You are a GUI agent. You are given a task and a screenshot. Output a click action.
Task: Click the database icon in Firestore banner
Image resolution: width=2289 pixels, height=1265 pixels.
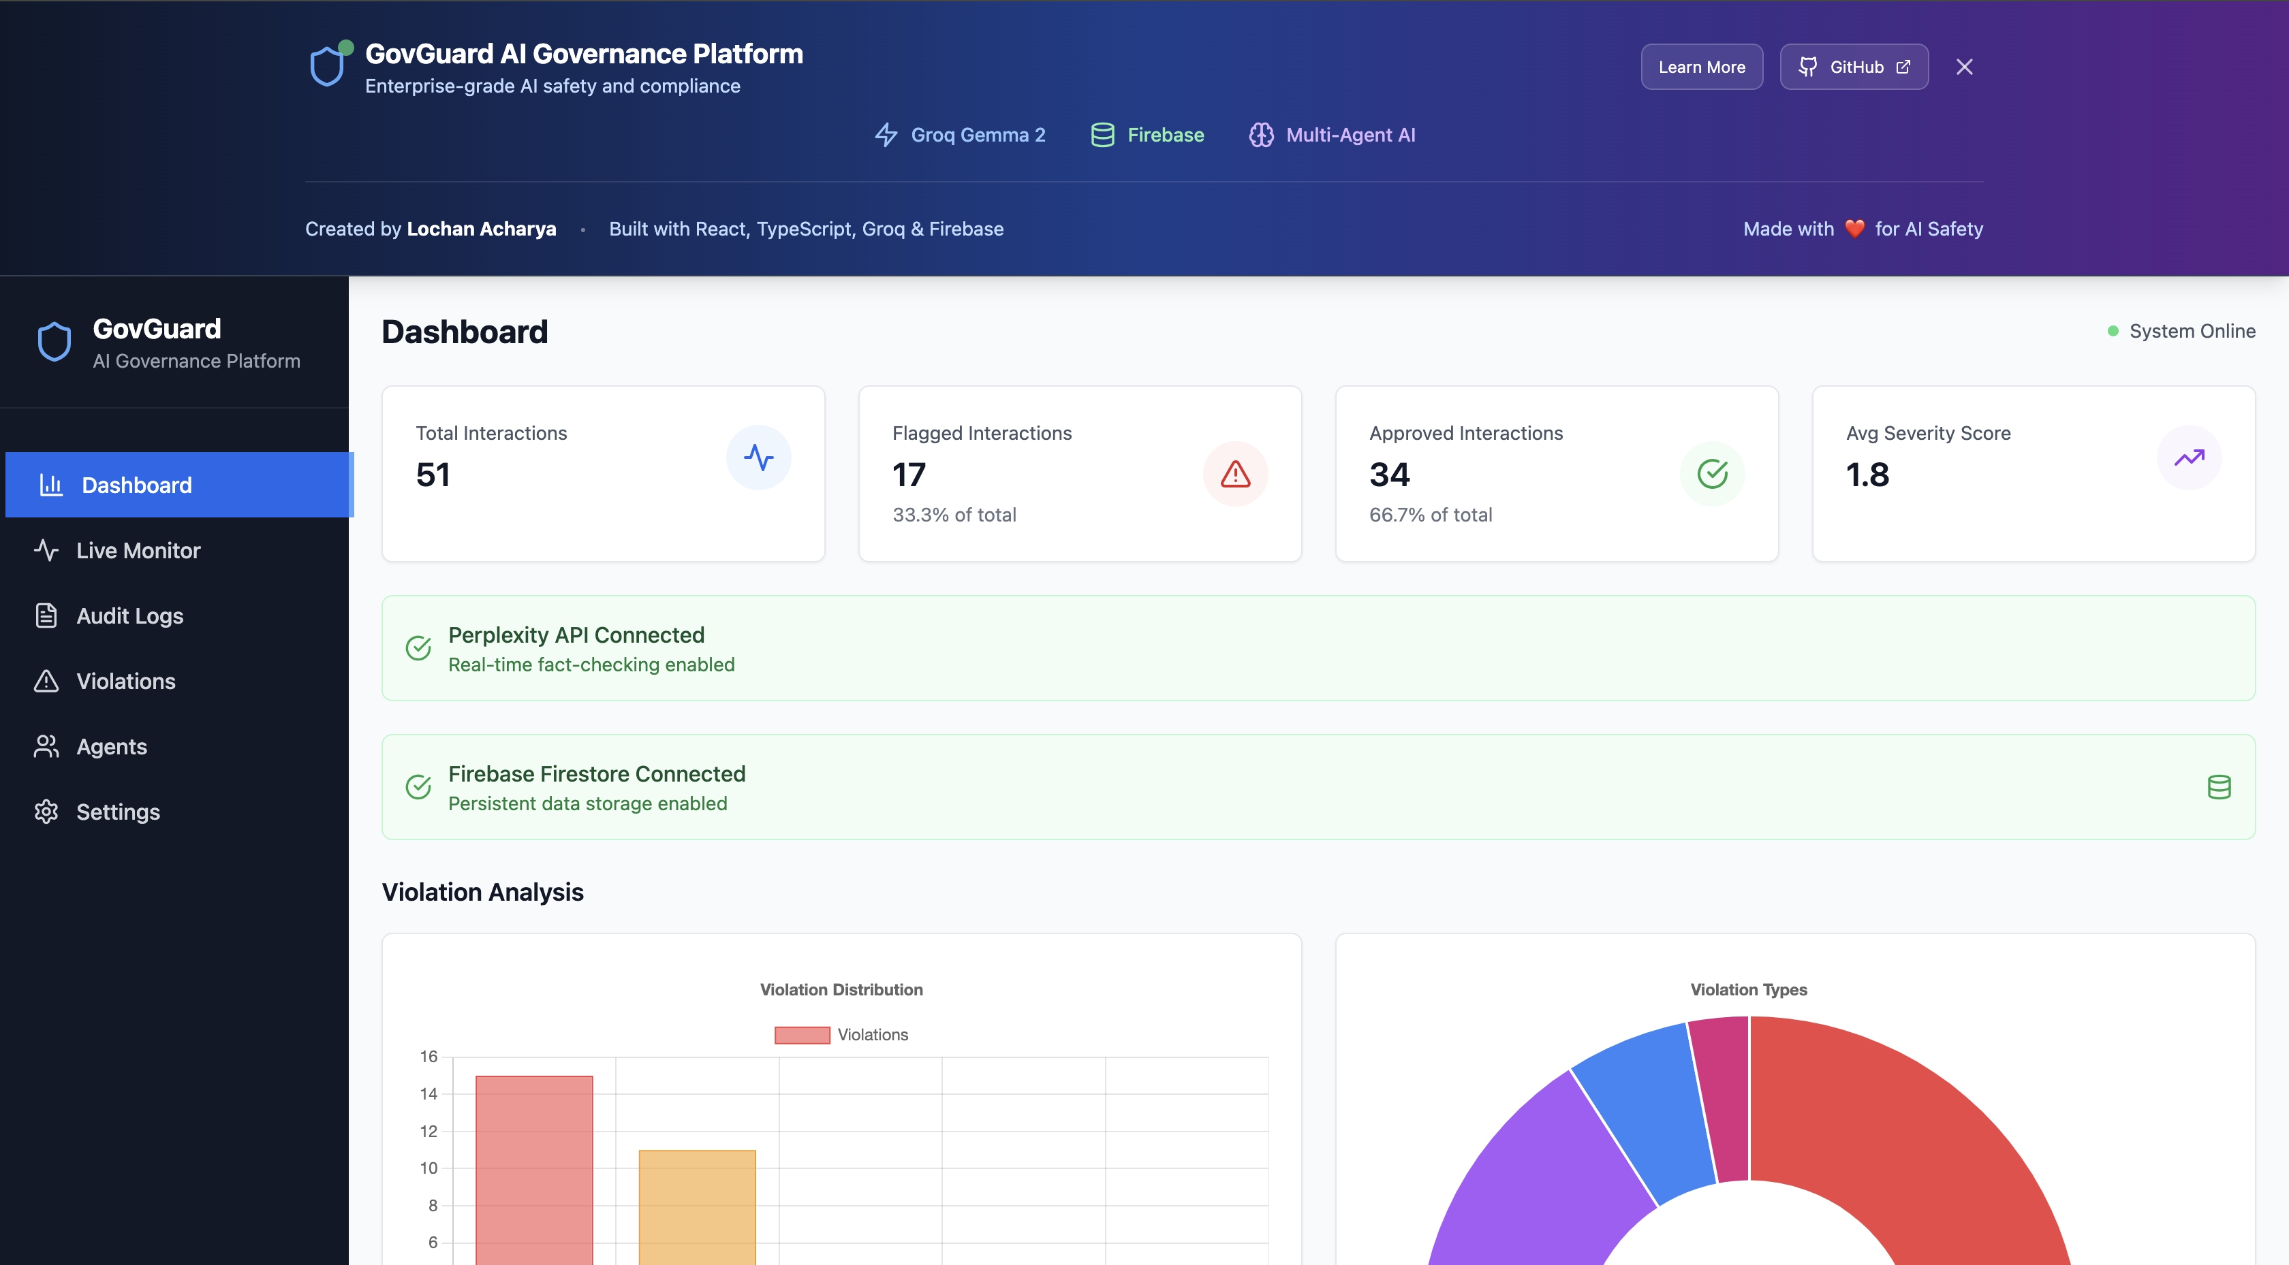click(2219, 787)
